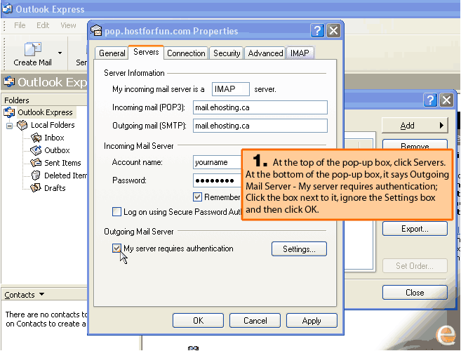
Task: Toggle My server requires authentication checkbox
Action: [x=116, y=249]
